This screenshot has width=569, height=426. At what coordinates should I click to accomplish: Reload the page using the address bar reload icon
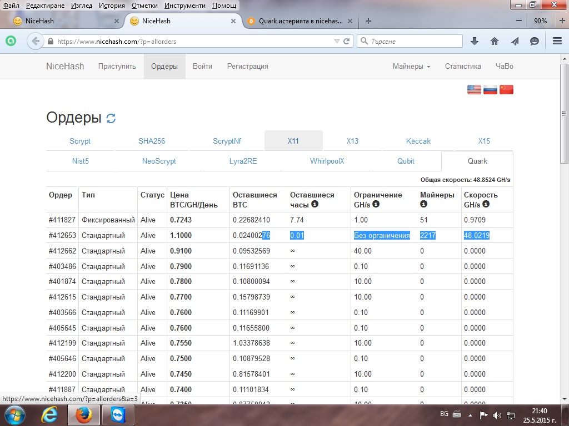(x=347, y=41)
